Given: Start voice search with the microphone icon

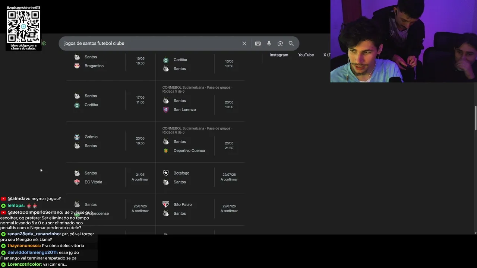Looking at the screenshot, I should click(x=269, y=44).
